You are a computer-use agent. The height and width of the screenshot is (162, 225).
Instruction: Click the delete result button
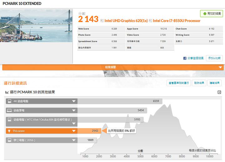[199, 83]
